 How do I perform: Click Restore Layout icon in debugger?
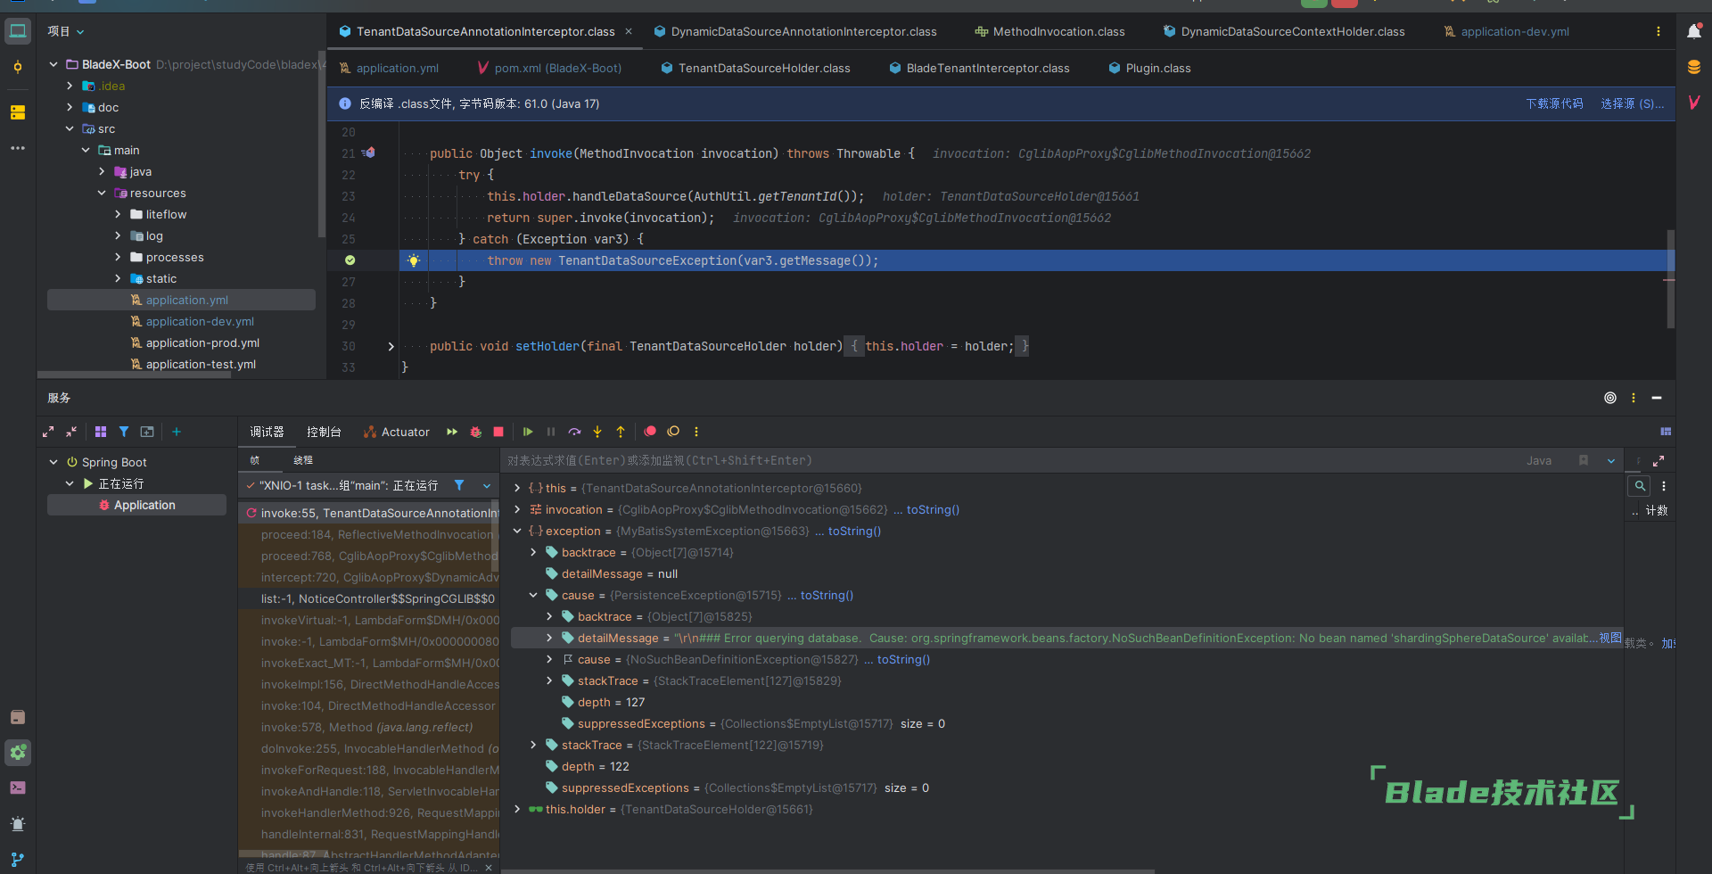tap(1666, 432)
